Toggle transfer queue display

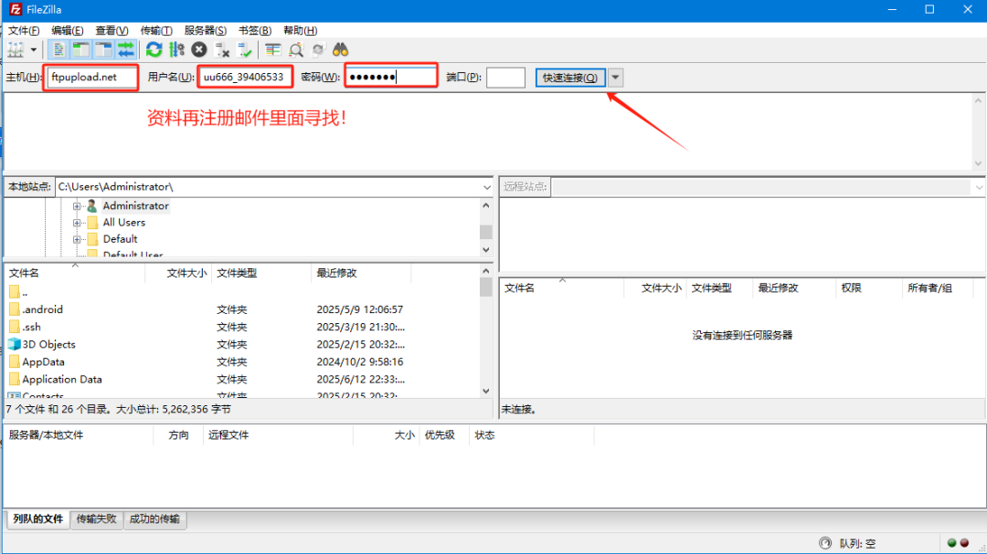pos(125,49)
